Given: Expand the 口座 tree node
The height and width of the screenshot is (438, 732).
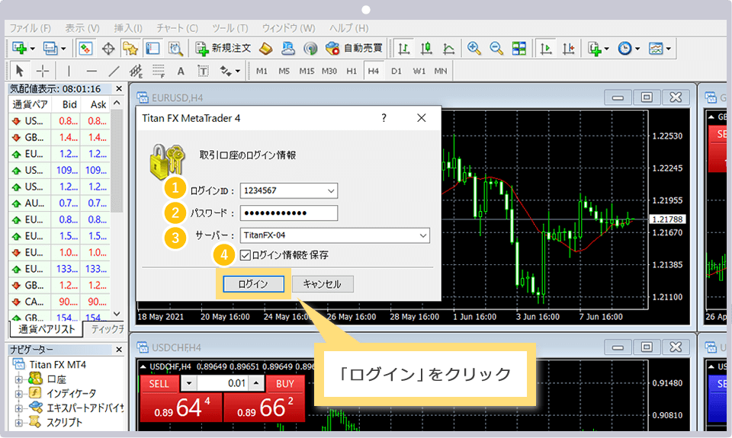Looking at the screenshot, I should coord(18,379).
